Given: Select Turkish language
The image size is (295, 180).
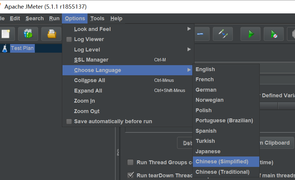Looking at the screenshot, I should 226,141.
